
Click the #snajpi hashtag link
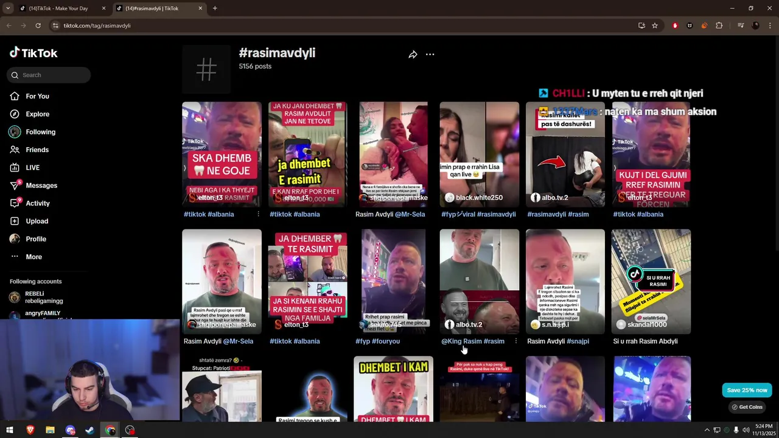578,341
